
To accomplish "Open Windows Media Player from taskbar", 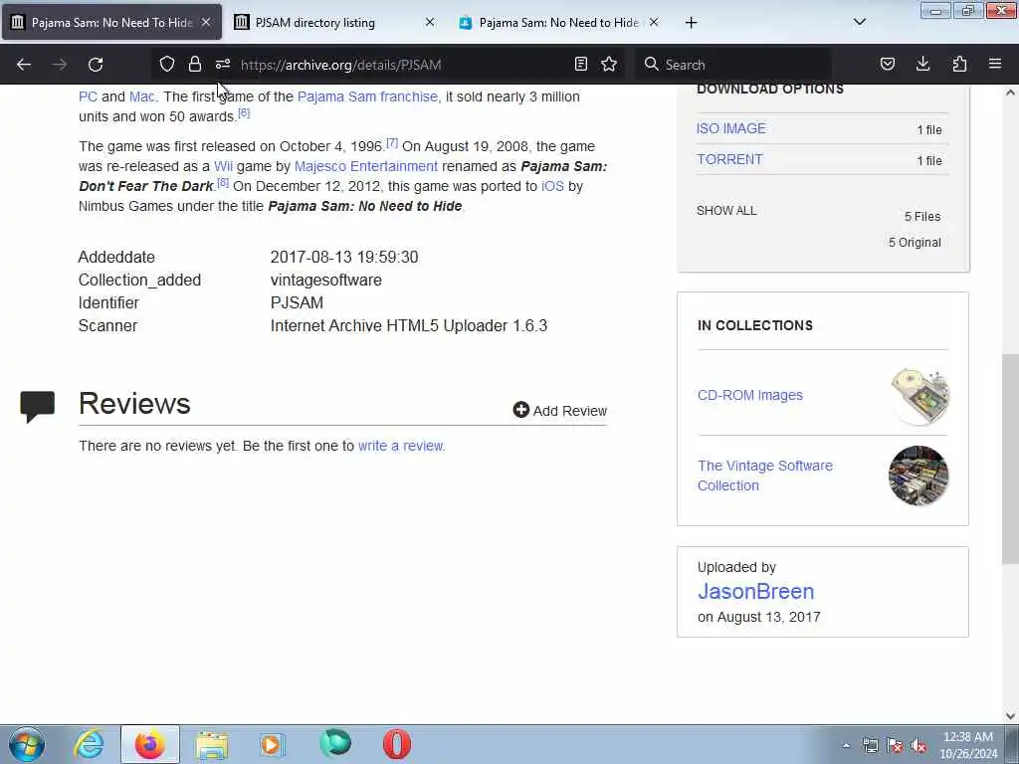I will click(273, 744).
